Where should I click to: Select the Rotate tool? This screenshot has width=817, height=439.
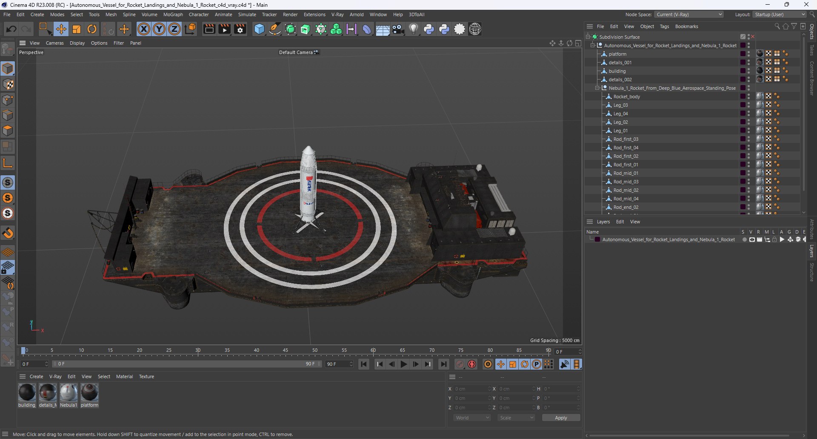tap(92, 29)
